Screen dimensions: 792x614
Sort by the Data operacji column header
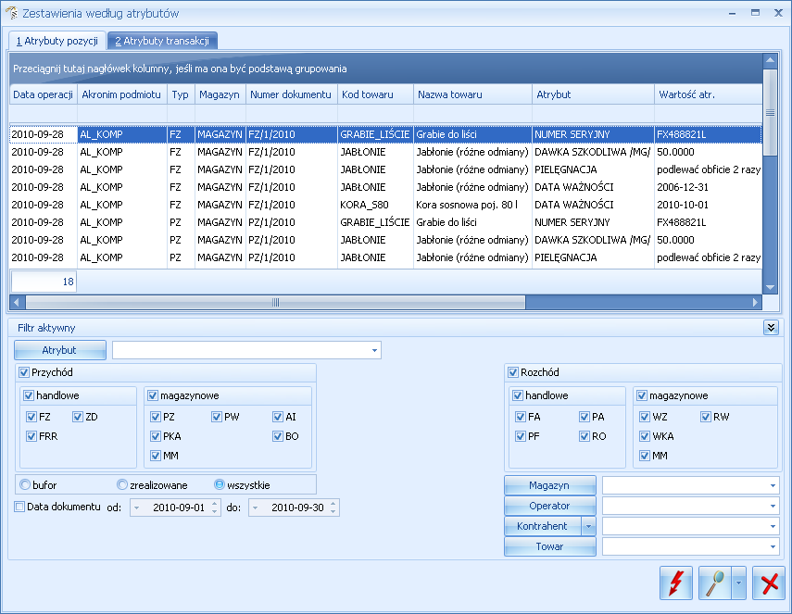pos(43,94)
